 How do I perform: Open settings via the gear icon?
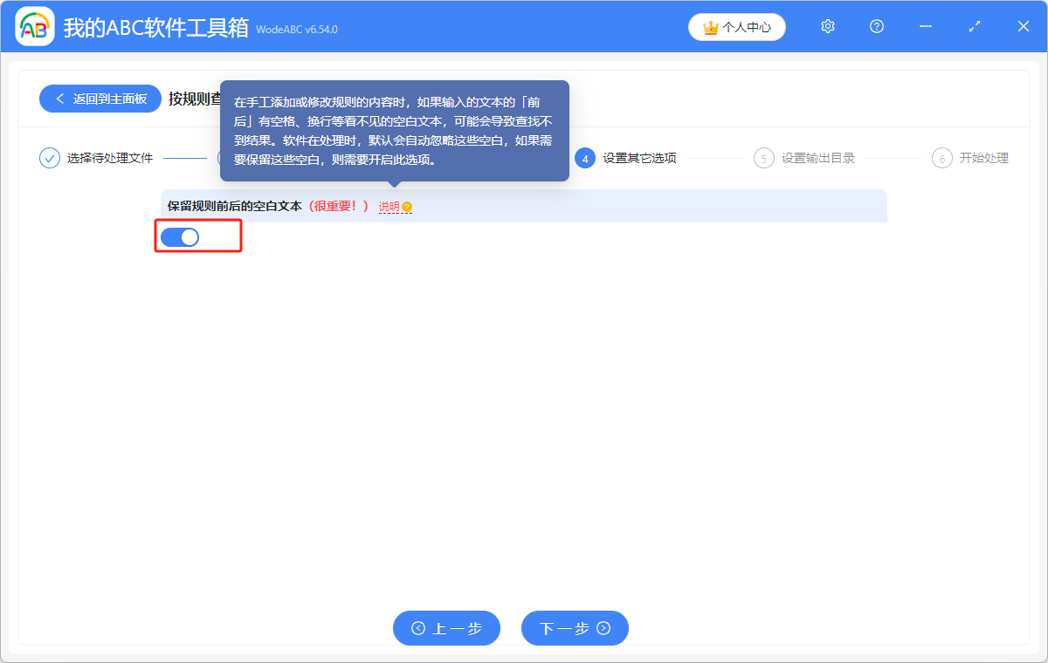827,26
